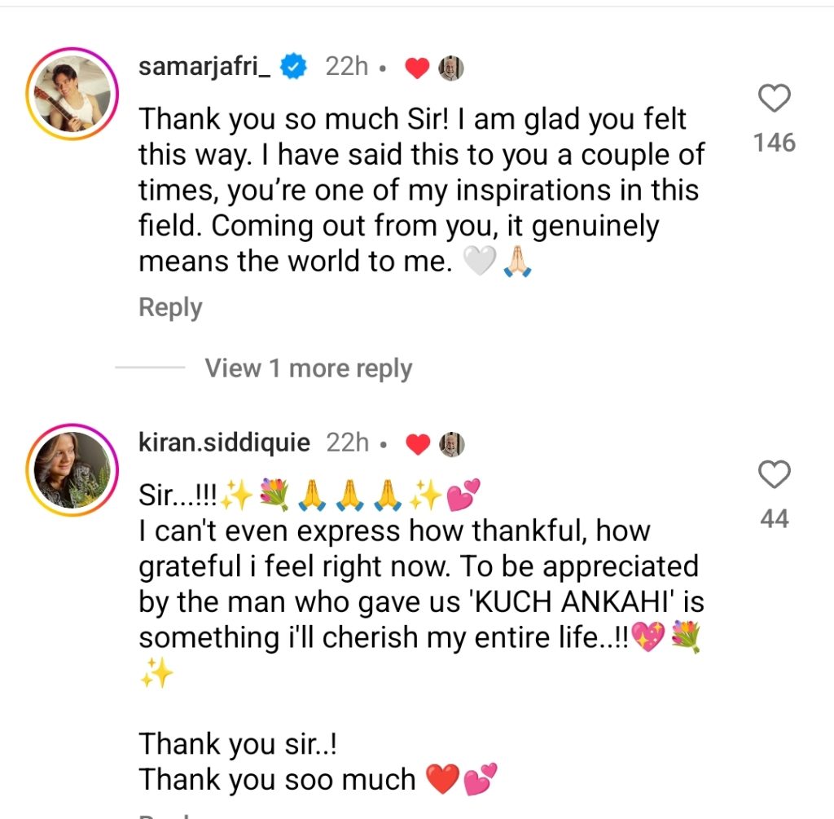Click the samarjafri_ username

pos(204,67)
